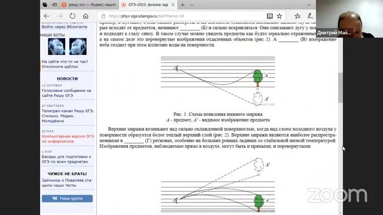The image size is (383, 215).
Task: Minimize the browser window
Action: coord(309,5)
